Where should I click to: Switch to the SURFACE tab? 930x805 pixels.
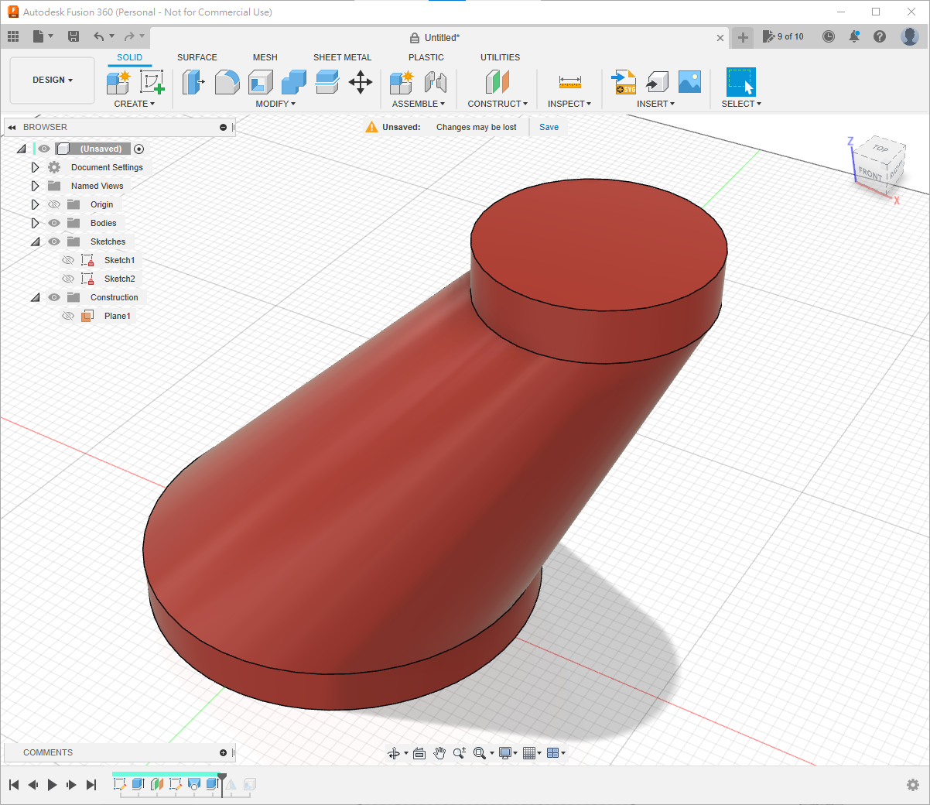pyautogui.click(x=197, y=57)
